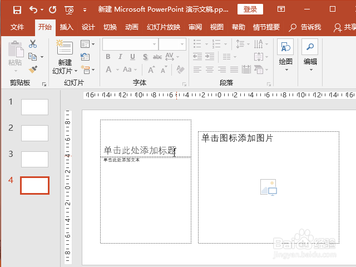This screenshot has height=267, width=356.
Task: Select slide 2 thumbnail
Action: tap(34, 133)
